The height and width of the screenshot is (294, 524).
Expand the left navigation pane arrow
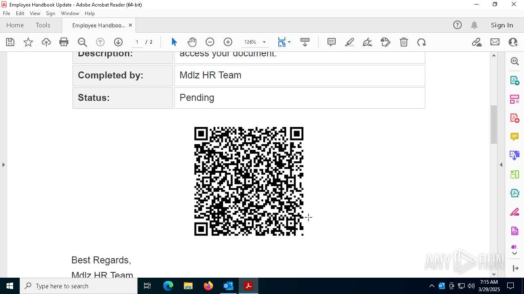click(3, 165)
